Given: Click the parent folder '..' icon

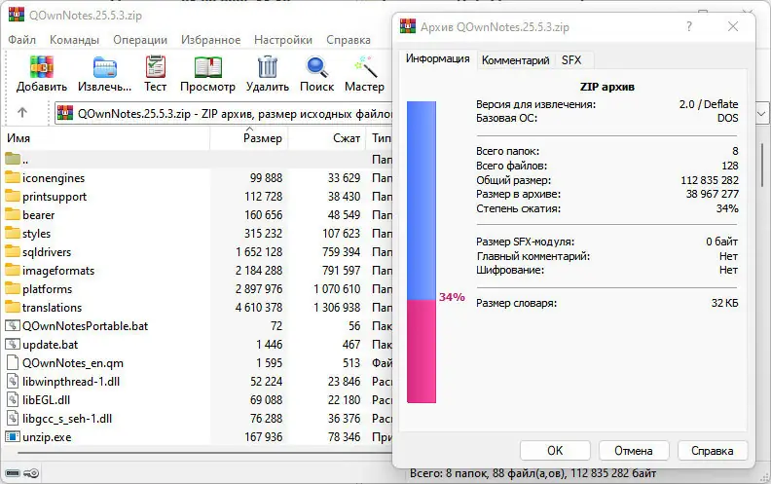Looking at the screenshot, I should 13,159.
